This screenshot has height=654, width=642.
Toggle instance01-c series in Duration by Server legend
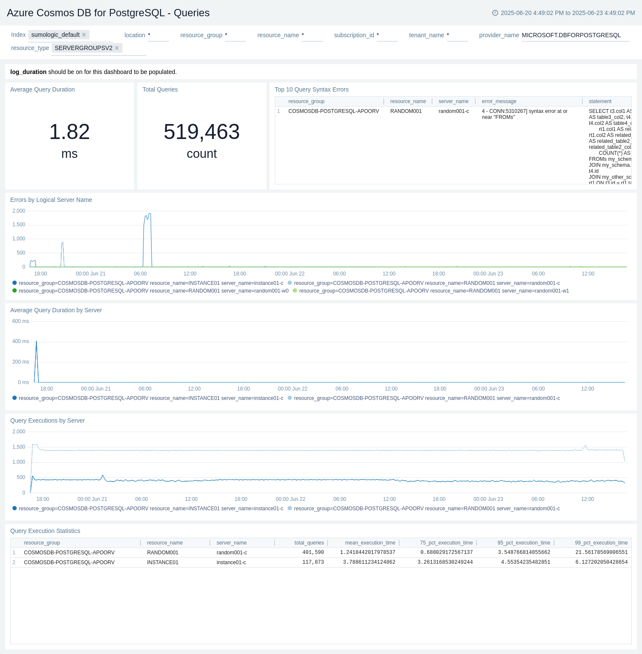coord(148,398)
